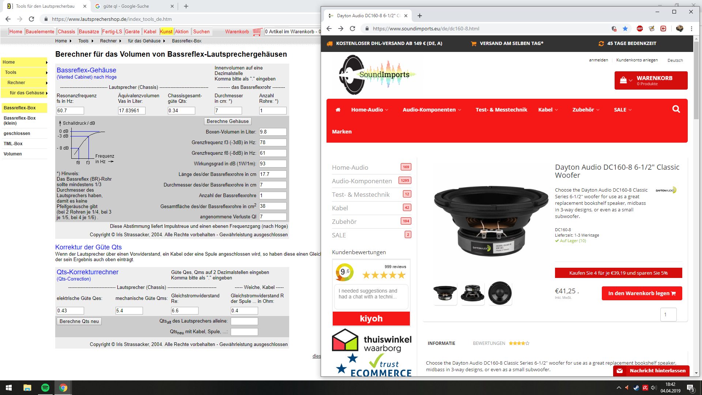Open new tab in the background Chrome window
This screenshot has width=702, height=395.
(x=186, y=6)
